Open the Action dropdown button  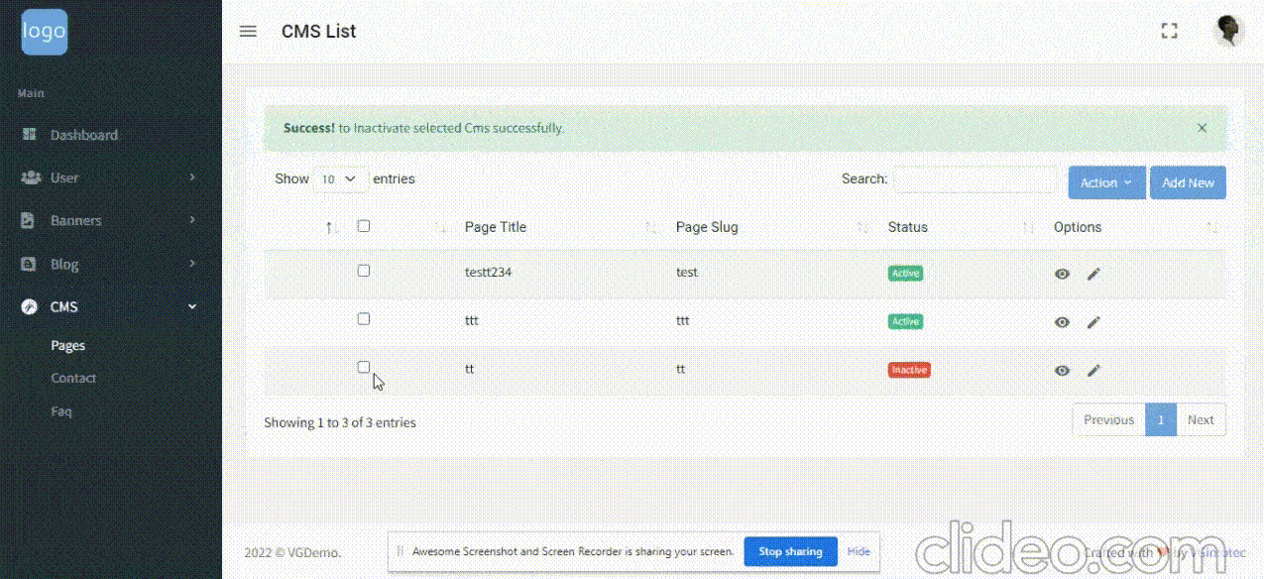click(x=1106, y=182)
